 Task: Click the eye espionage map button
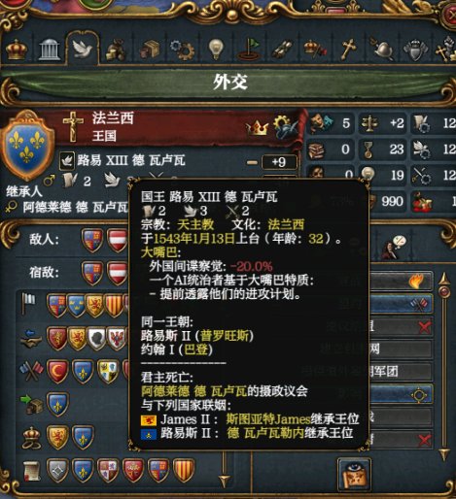(x=354, y=475)
